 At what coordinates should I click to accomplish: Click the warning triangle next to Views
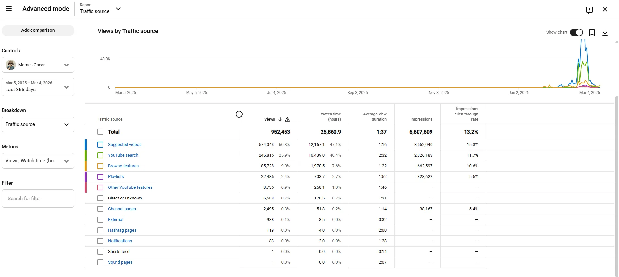(x=287, y=119)
